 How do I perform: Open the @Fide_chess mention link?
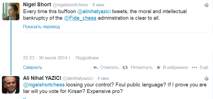pyautogui.click(x=80, y=18)
